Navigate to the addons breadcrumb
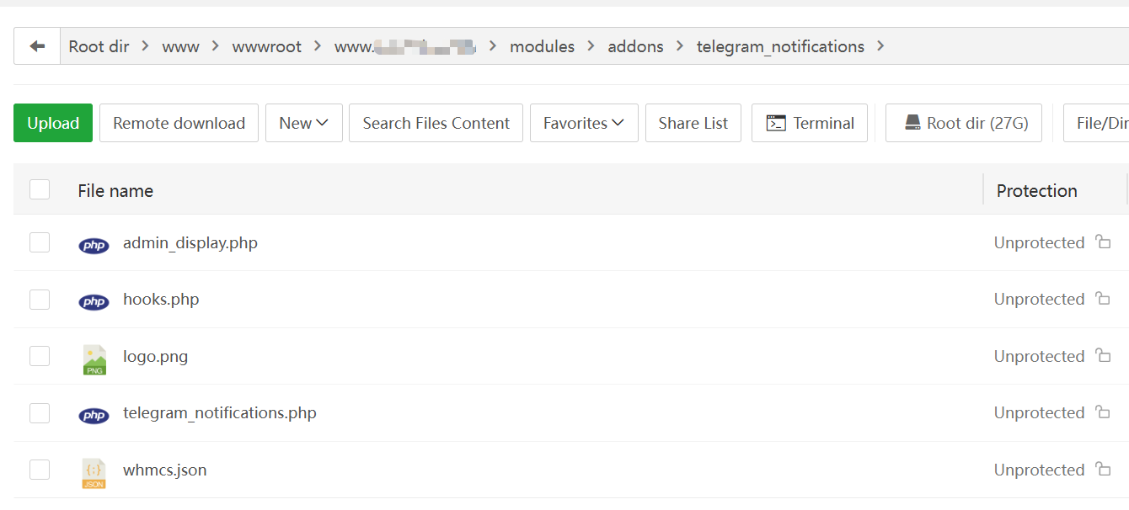This screenshot has width=1129, height=510. pyautogui.click(x=635, y=46)
